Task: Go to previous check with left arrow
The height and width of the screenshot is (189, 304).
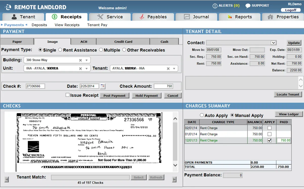Action: pyautogui.click(x=7, y=180)
